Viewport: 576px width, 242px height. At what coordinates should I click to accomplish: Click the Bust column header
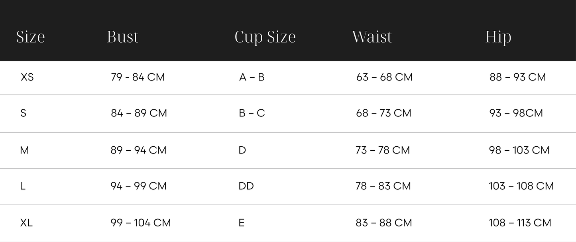(x=122, y=37)
